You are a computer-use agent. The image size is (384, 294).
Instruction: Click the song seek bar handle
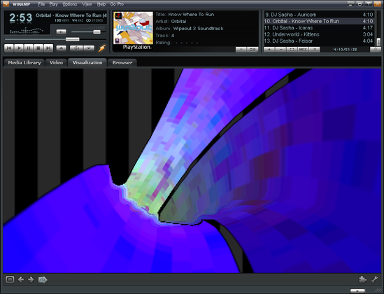click(x=73, y=39)
